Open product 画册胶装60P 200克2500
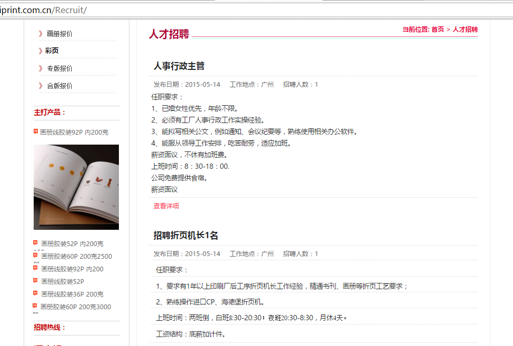 click(77, 257)
